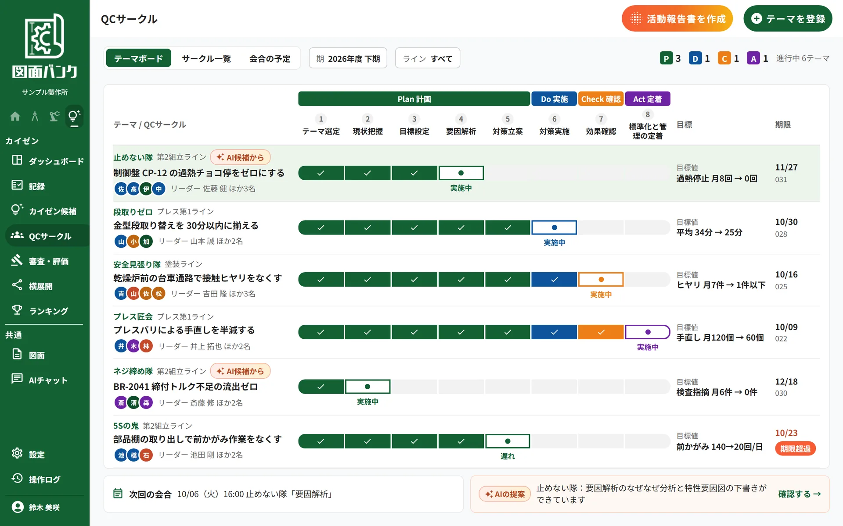Select the compass module icon
This screenshot has height=526, width=843.
[35, 116]
